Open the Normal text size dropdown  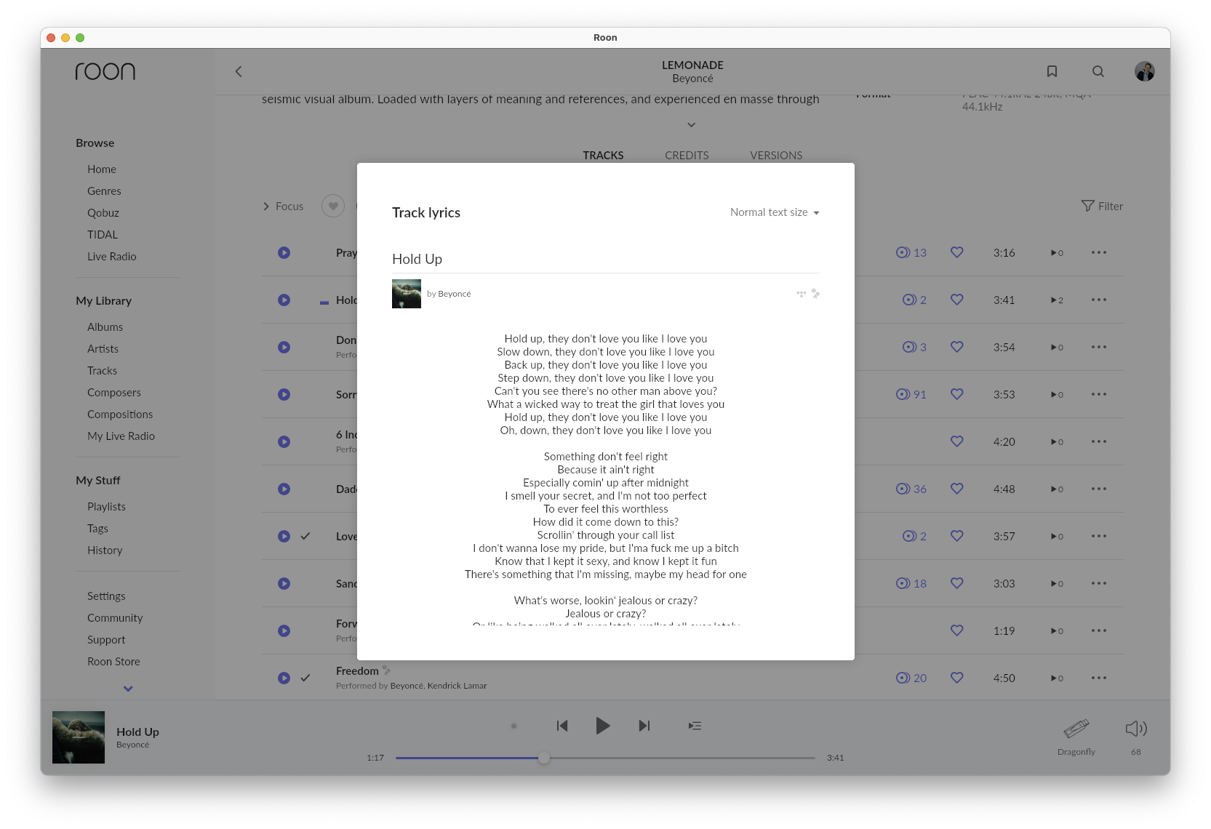click(x=775, y=212)
